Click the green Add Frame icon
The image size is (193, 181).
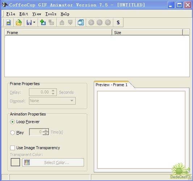pos(43,22)
